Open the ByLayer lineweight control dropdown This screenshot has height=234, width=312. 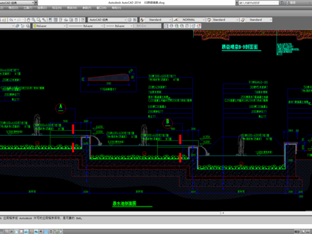131,26
